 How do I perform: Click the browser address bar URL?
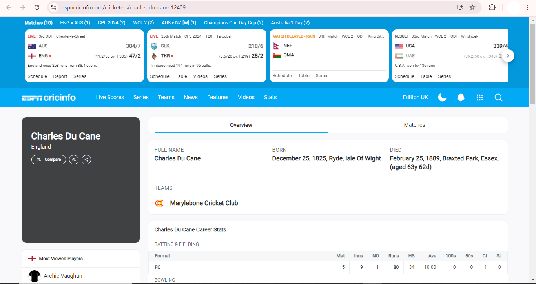(x=124, y=7)
